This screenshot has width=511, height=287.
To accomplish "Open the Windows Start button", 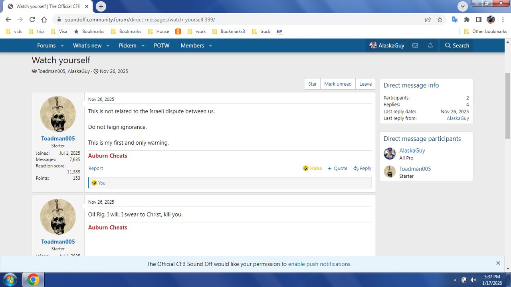I will tap(10, 280).
